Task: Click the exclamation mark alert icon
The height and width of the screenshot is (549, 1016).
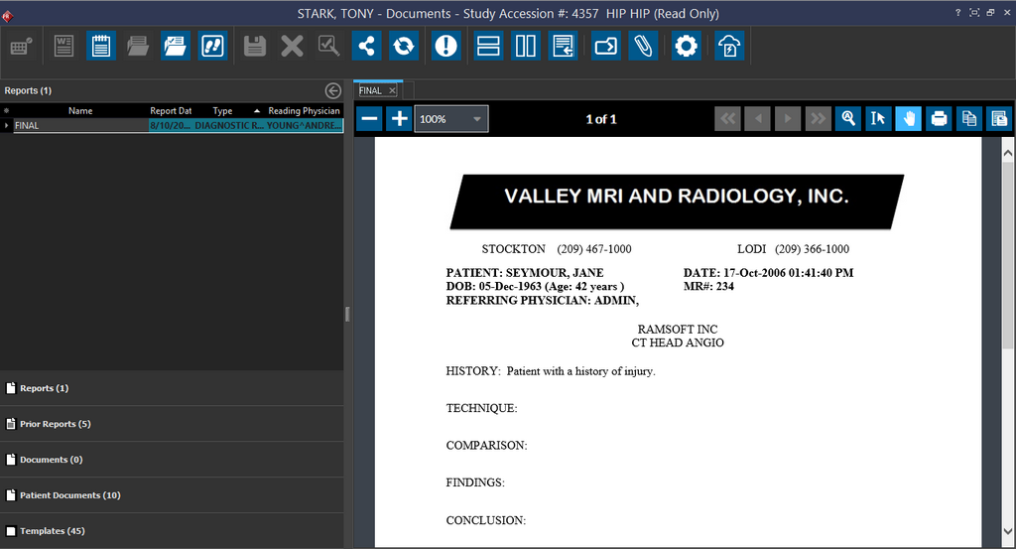Action: click(446, 46)
